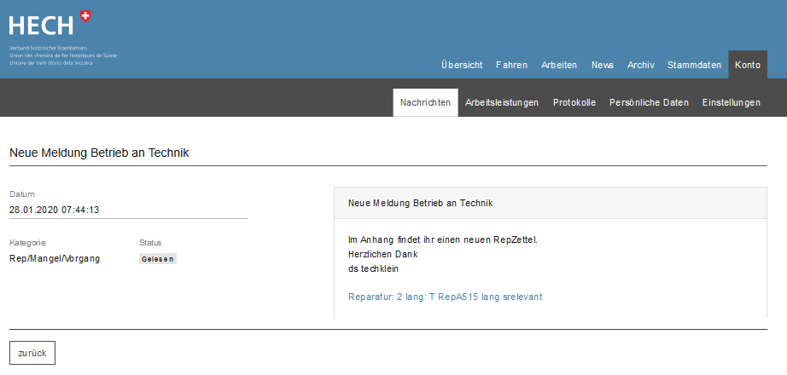The image size is (787, 375).
Task: Navigate to Stammdaten
Action: [x=694, y=65]
